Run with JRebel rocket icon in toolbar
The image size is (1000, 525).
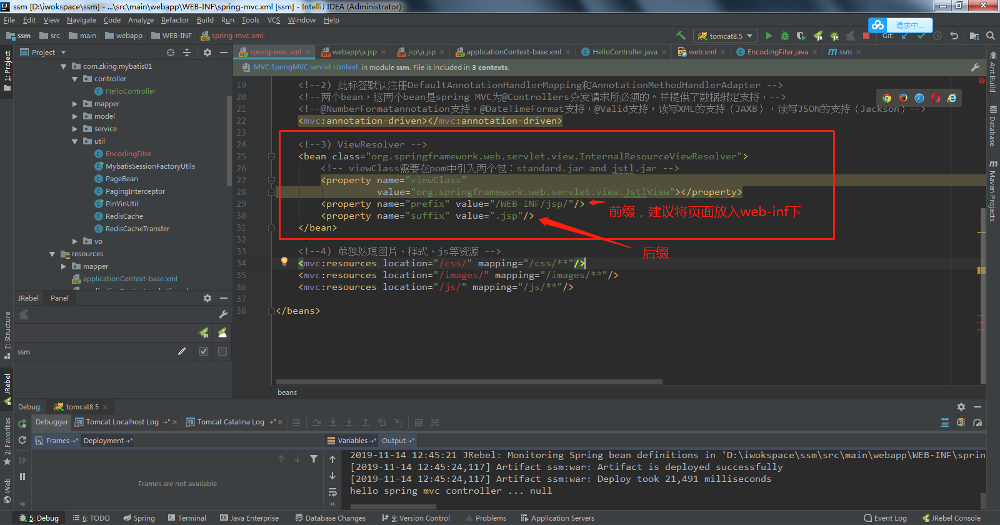(817, 36)
